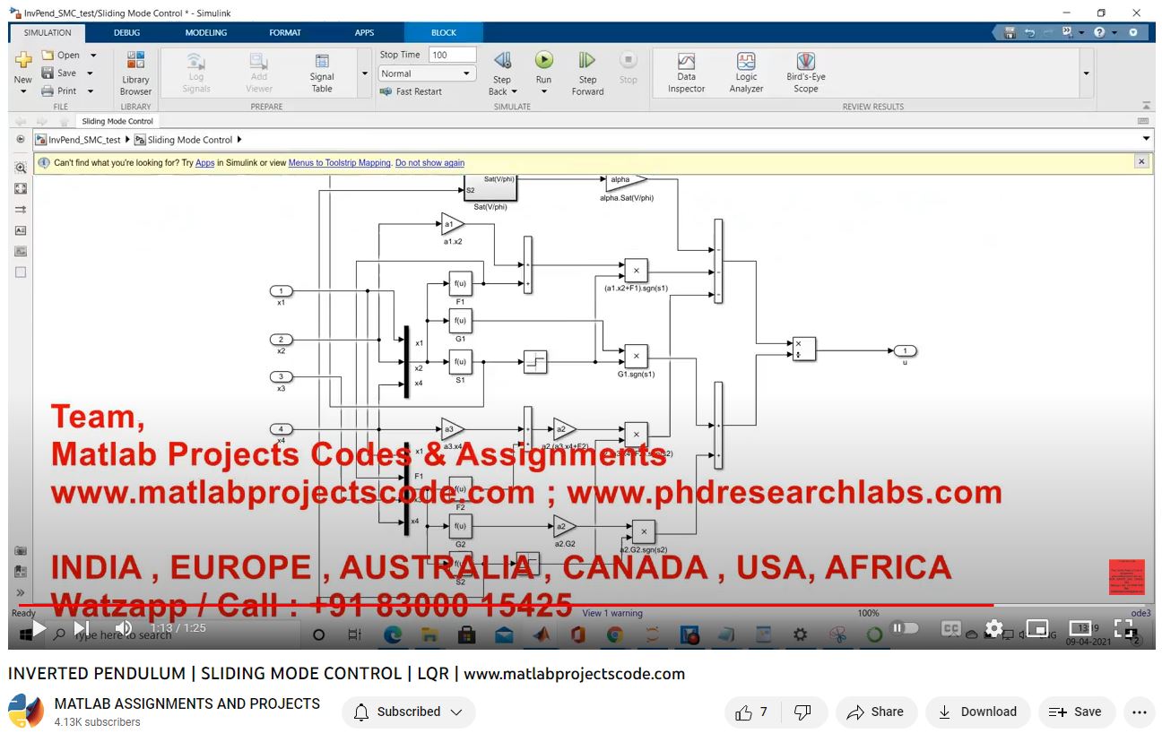Image resolution: width=1162 pixels, height=742 pixels.
Task: Open the Signal Table
Action: point(322,73)
